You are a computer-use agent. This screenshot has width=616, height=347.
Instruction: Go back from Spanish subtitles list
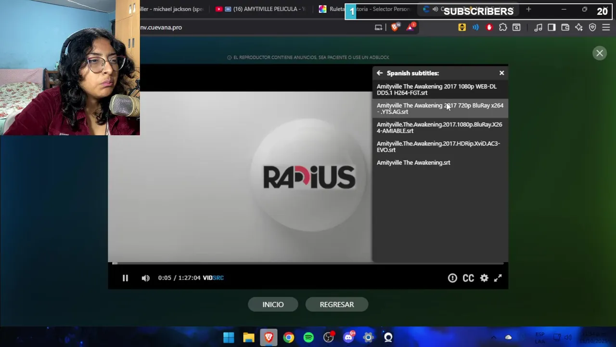[x=380, y=73]
